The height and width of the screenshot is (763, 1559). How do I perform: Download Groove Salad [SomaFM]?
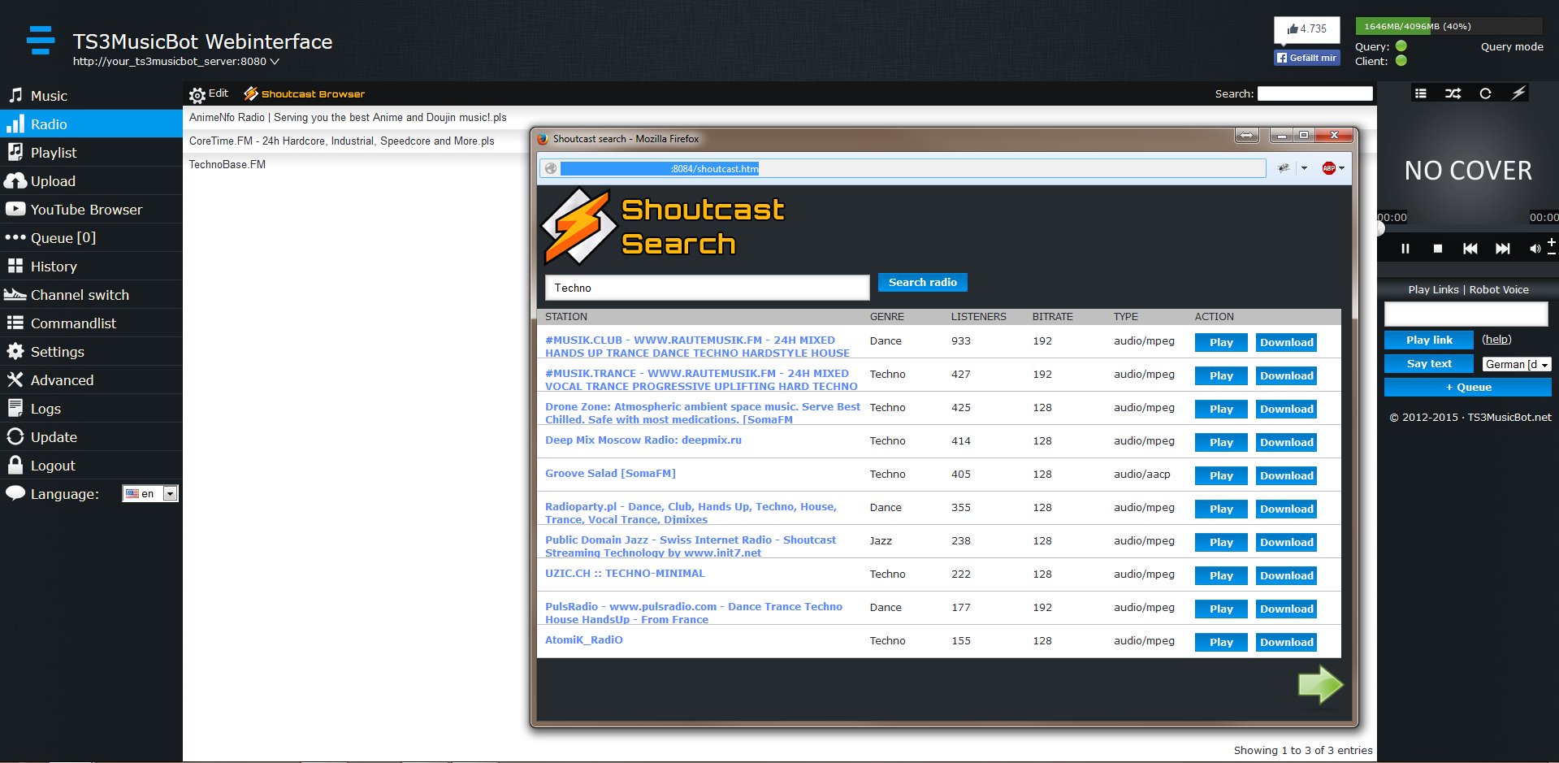coord(1287,475)
